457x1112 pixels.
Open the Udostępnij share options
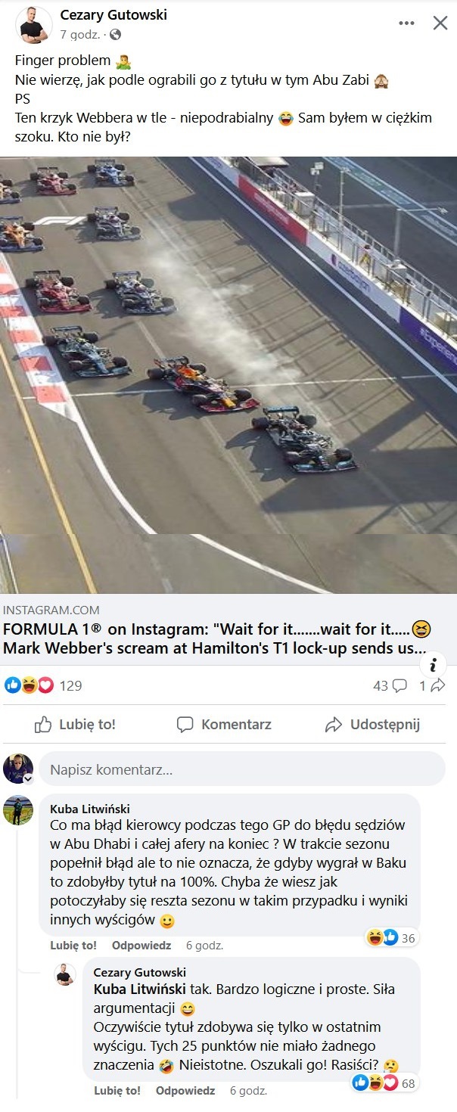(372, 725)
